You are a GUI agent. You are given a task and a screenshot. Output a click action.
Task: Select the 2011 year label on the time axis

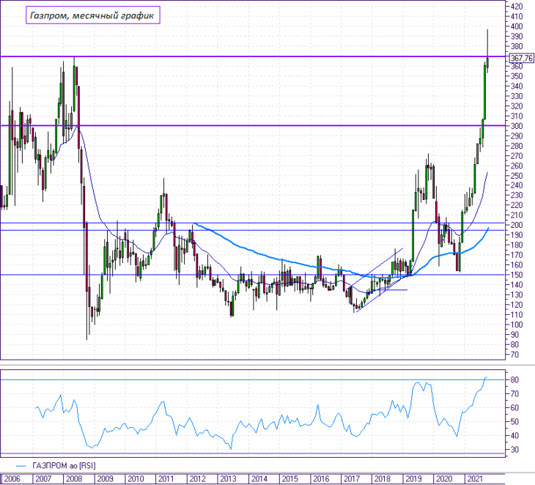(166, 479)
